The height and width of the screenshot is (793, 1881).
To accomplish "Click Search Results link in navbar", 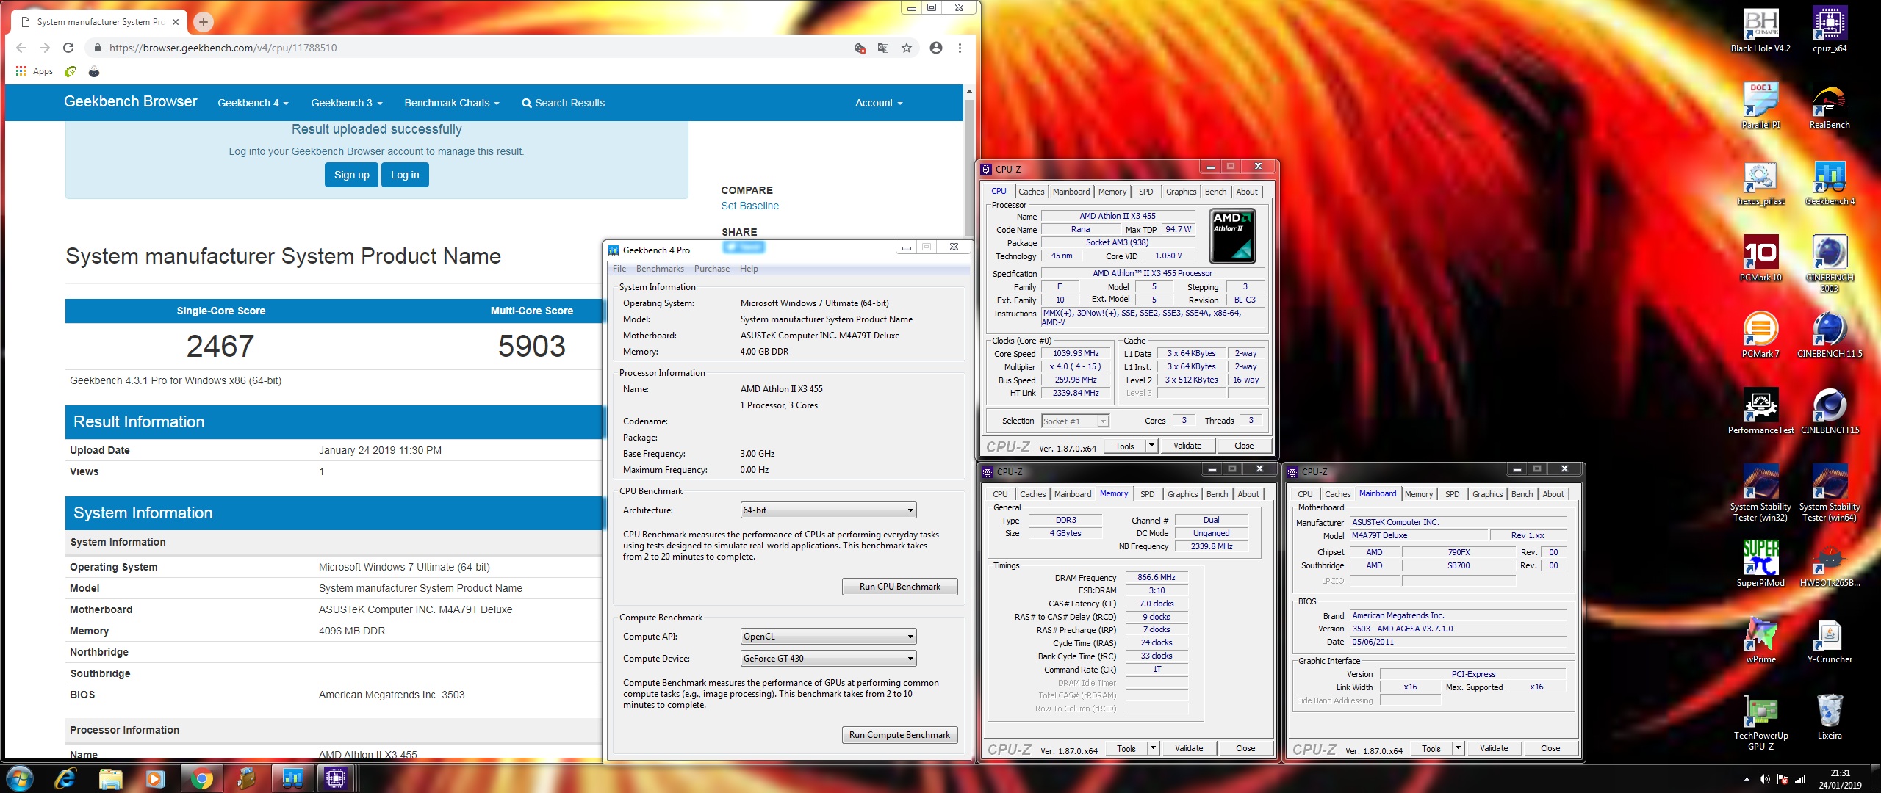I will (564, 103).
